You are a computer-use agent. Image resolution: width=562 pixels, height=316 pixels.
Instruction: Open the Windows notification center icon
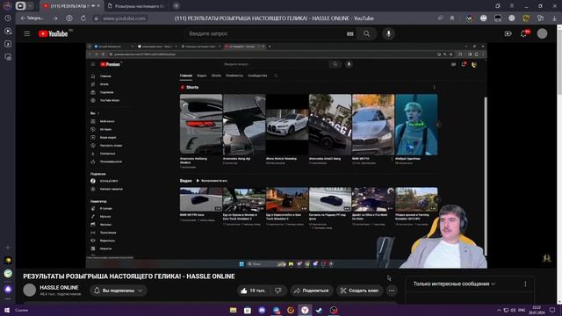point(552,310)
